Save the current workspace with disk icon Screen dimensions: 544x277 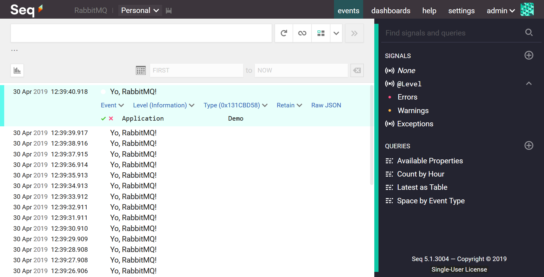tap(169, 11)
